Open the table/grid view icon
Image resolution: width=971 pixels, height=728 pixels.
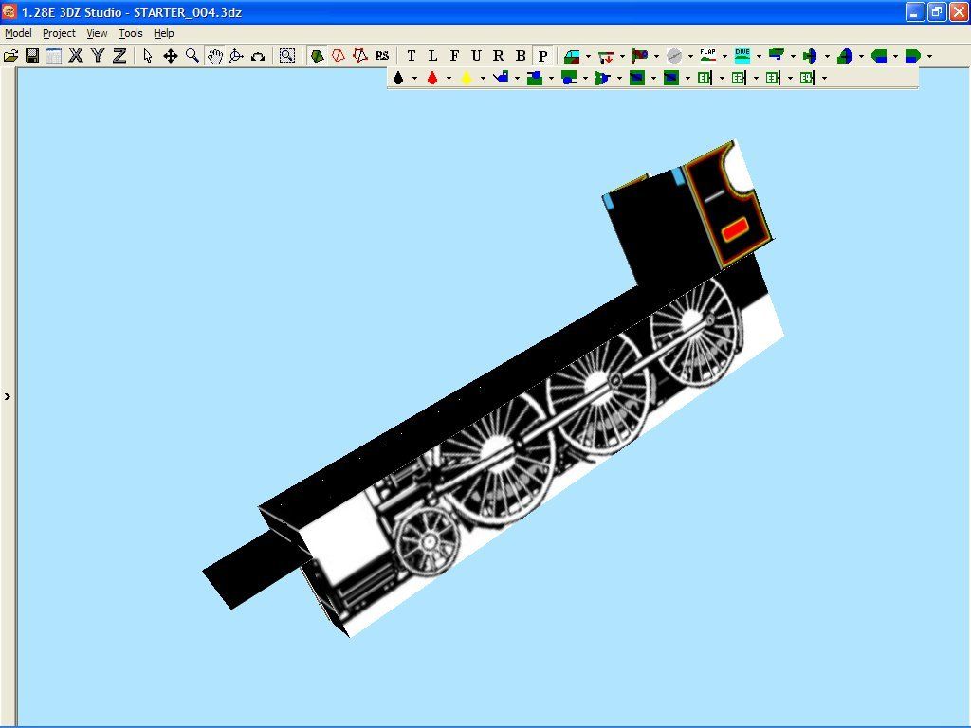tap(54, 56)
